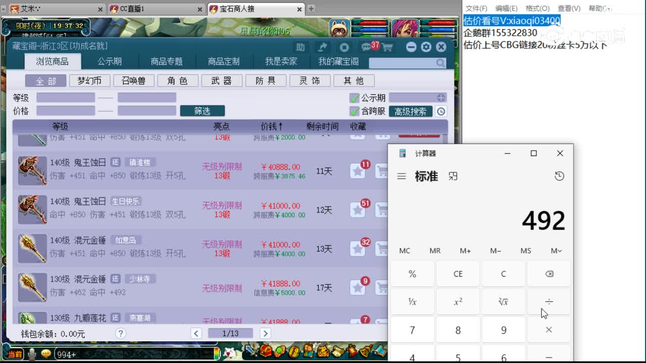Open the 格式(O) menu
This screenshot has width=646, height=363.
536,8
